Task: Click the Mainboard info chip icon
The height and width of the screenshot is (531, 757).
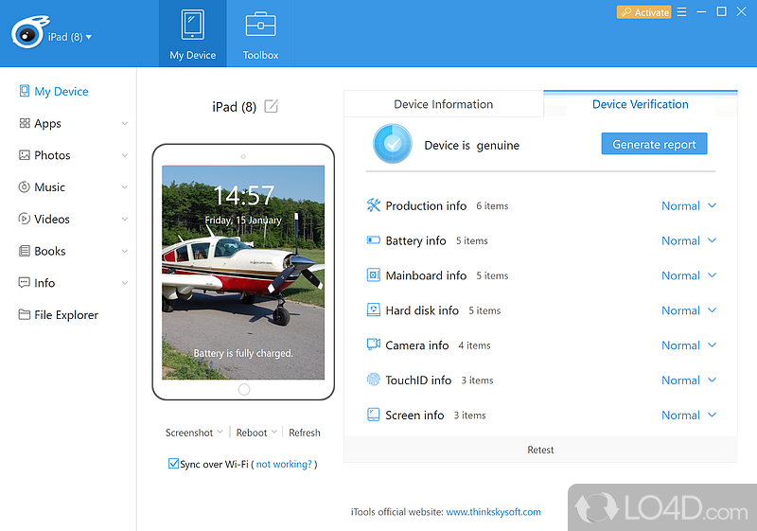Action: pos(373,275)
